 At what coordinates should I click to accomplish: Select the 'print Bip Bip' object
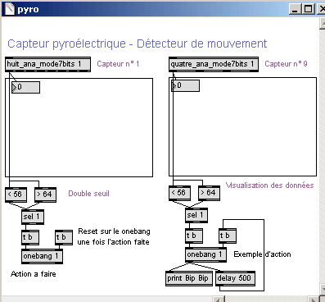coord(189,279)
